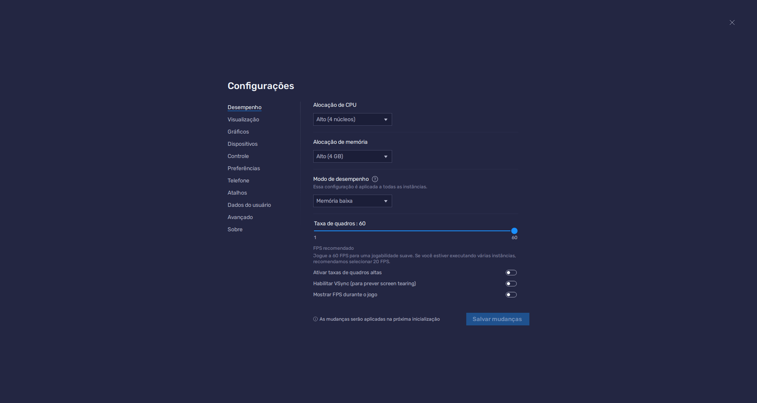Click the FPS recomendado heading

333,248
